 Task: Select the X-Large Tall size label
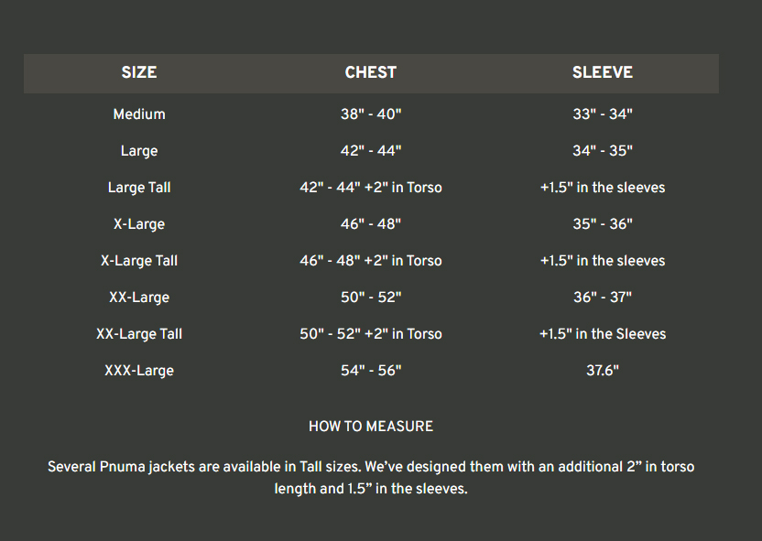coord(139,261)
